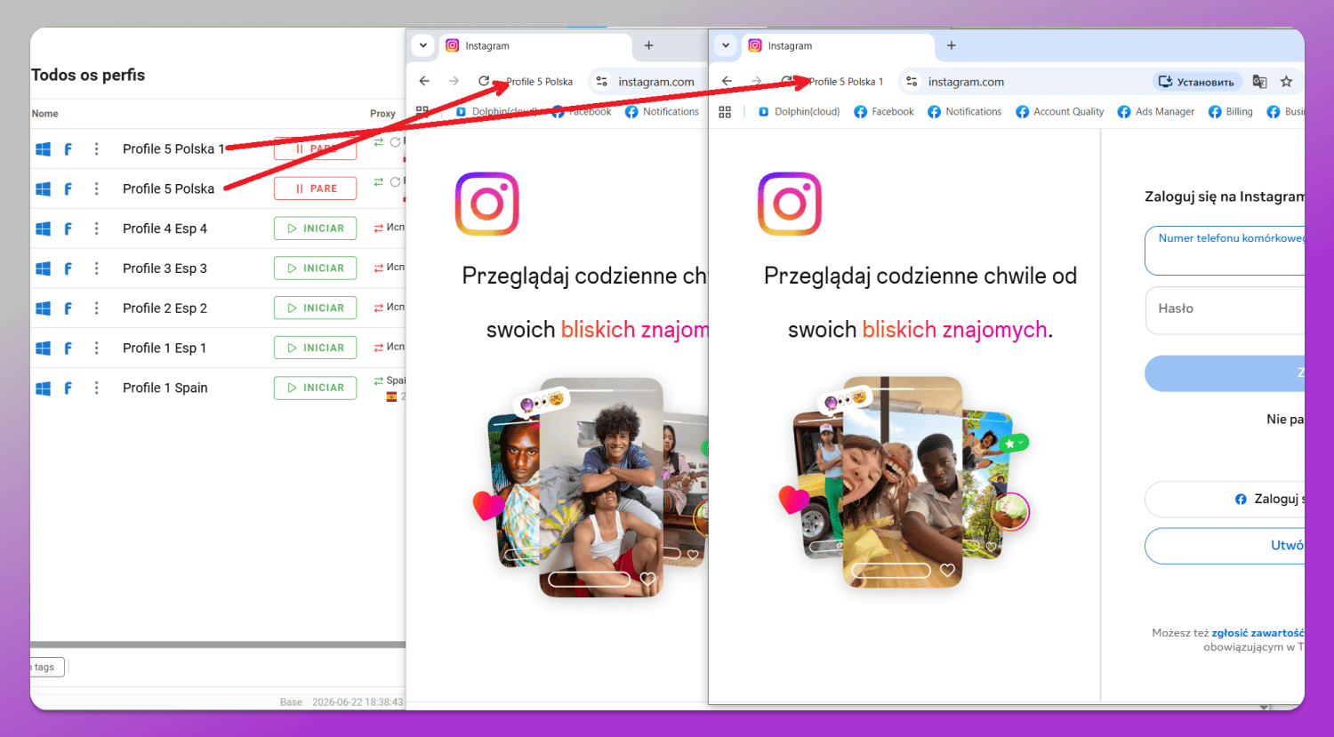Click Instagram logo in right browser page
Viewport: 1334px width, 737px height.
pyautogui.click(x=790, y=204)
